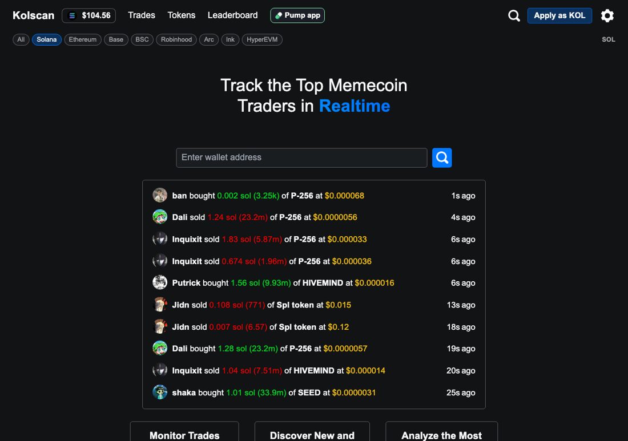This screenshot has width=628, height=441.
Task: Open the Monitor Trades card
Action: point(184,431)
